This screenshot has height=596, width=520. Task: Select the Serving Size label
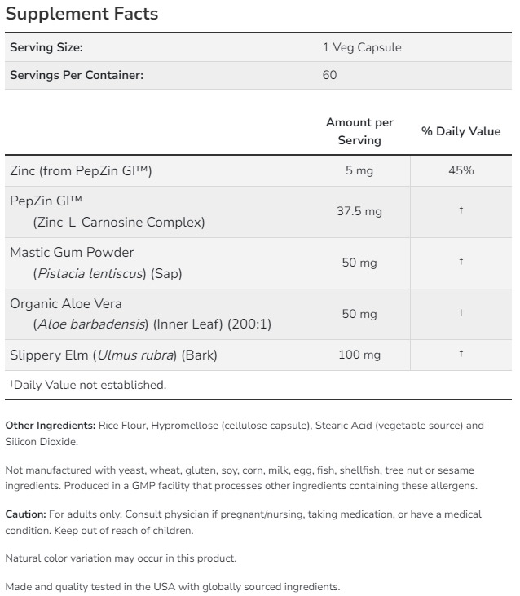tap(46, 47)
